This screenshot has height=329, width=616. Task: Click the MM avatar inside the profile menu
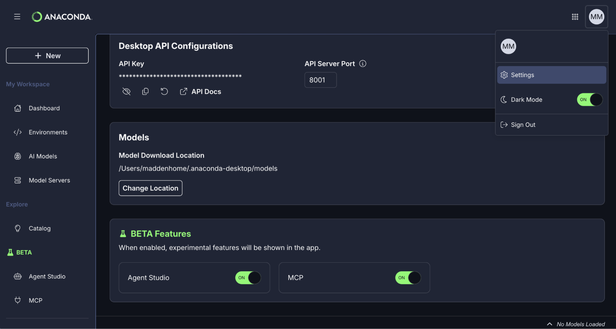508,46
